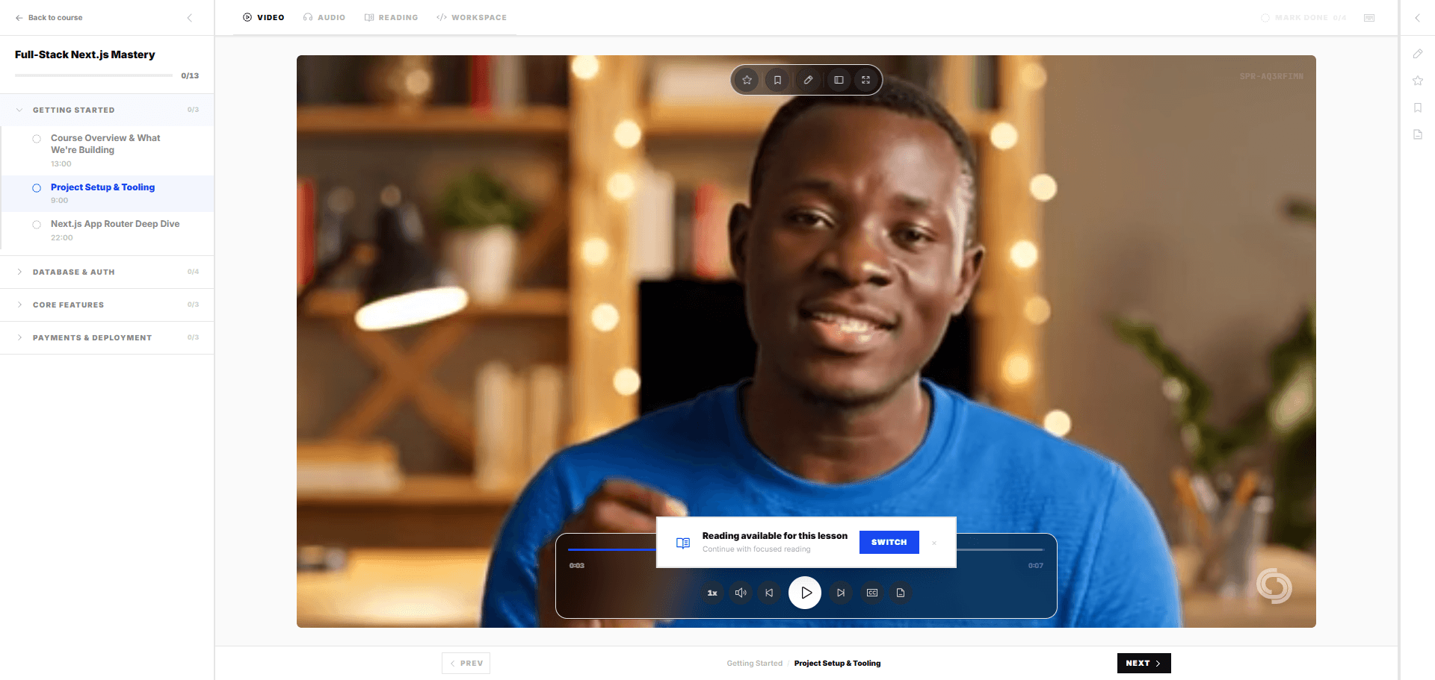Click the play button on the video

805,593
